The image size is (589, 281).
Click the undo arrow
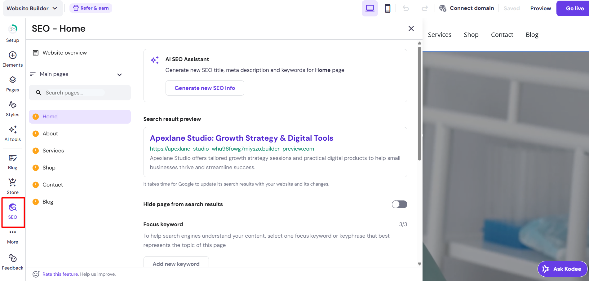[x=405, y=8]
